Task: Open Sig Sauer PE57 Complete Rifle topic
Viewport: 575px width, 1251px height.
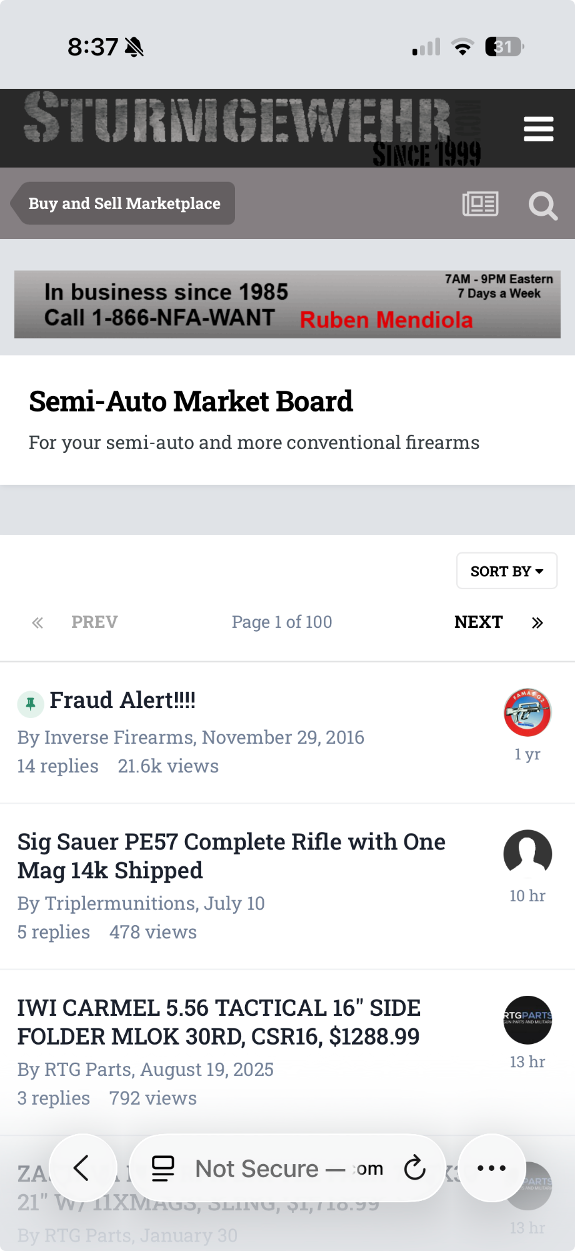Action: coord(231,856)
